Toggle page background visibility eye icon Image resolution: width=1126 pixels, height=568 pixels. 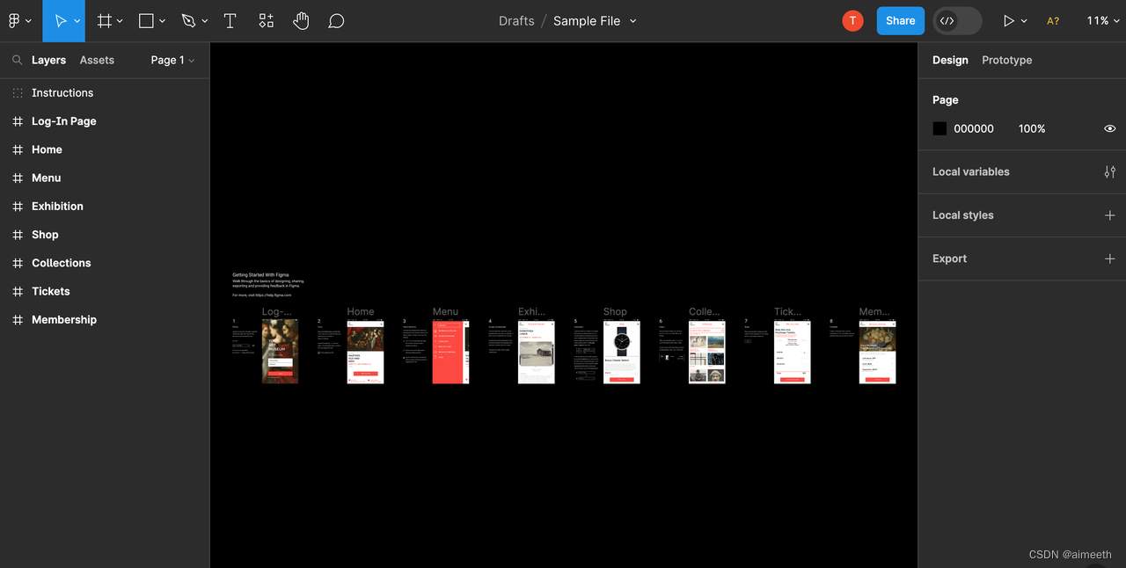[x=1110, y=128]
